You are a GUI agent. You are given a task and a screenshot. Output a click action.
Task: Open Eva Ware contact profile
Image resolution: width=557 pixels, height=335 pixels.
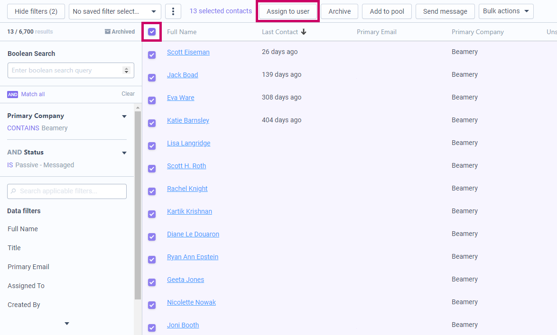click(180, 98)
